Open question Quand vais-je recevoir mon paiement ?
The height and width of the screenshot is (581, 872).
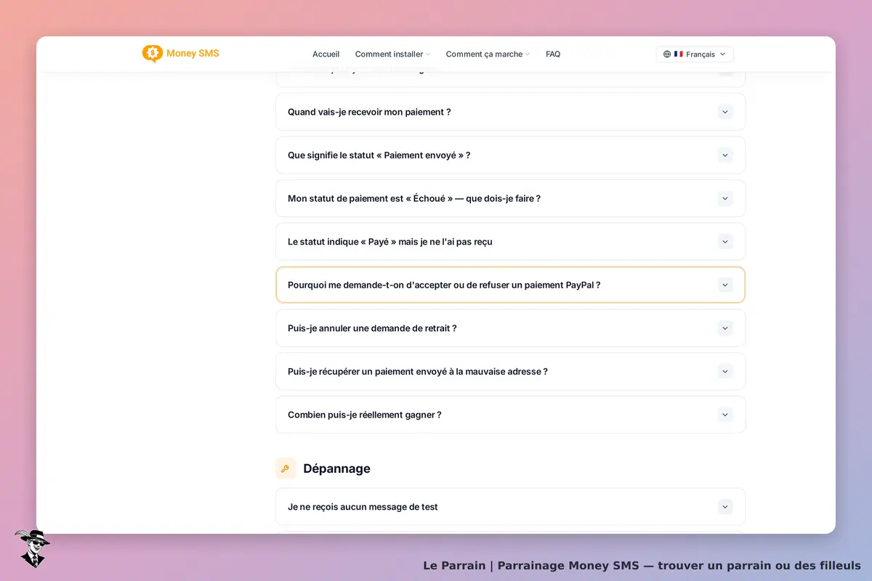(510, 112)
